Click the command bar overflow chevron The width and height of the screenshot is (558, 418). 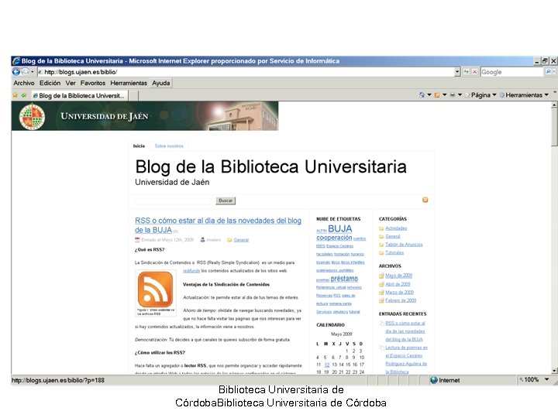[554, 92]
